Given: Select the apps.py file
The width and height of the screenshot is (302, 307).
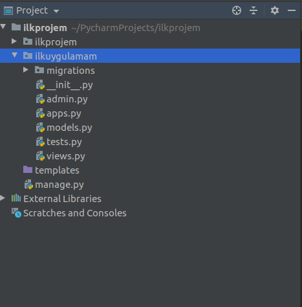Looking at the screenshot, I should pos(64,113).
